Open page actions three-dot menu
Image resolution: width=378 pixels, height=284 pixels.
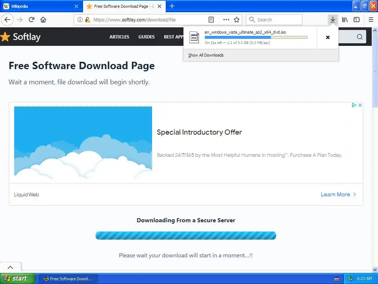tap(226, 20)
